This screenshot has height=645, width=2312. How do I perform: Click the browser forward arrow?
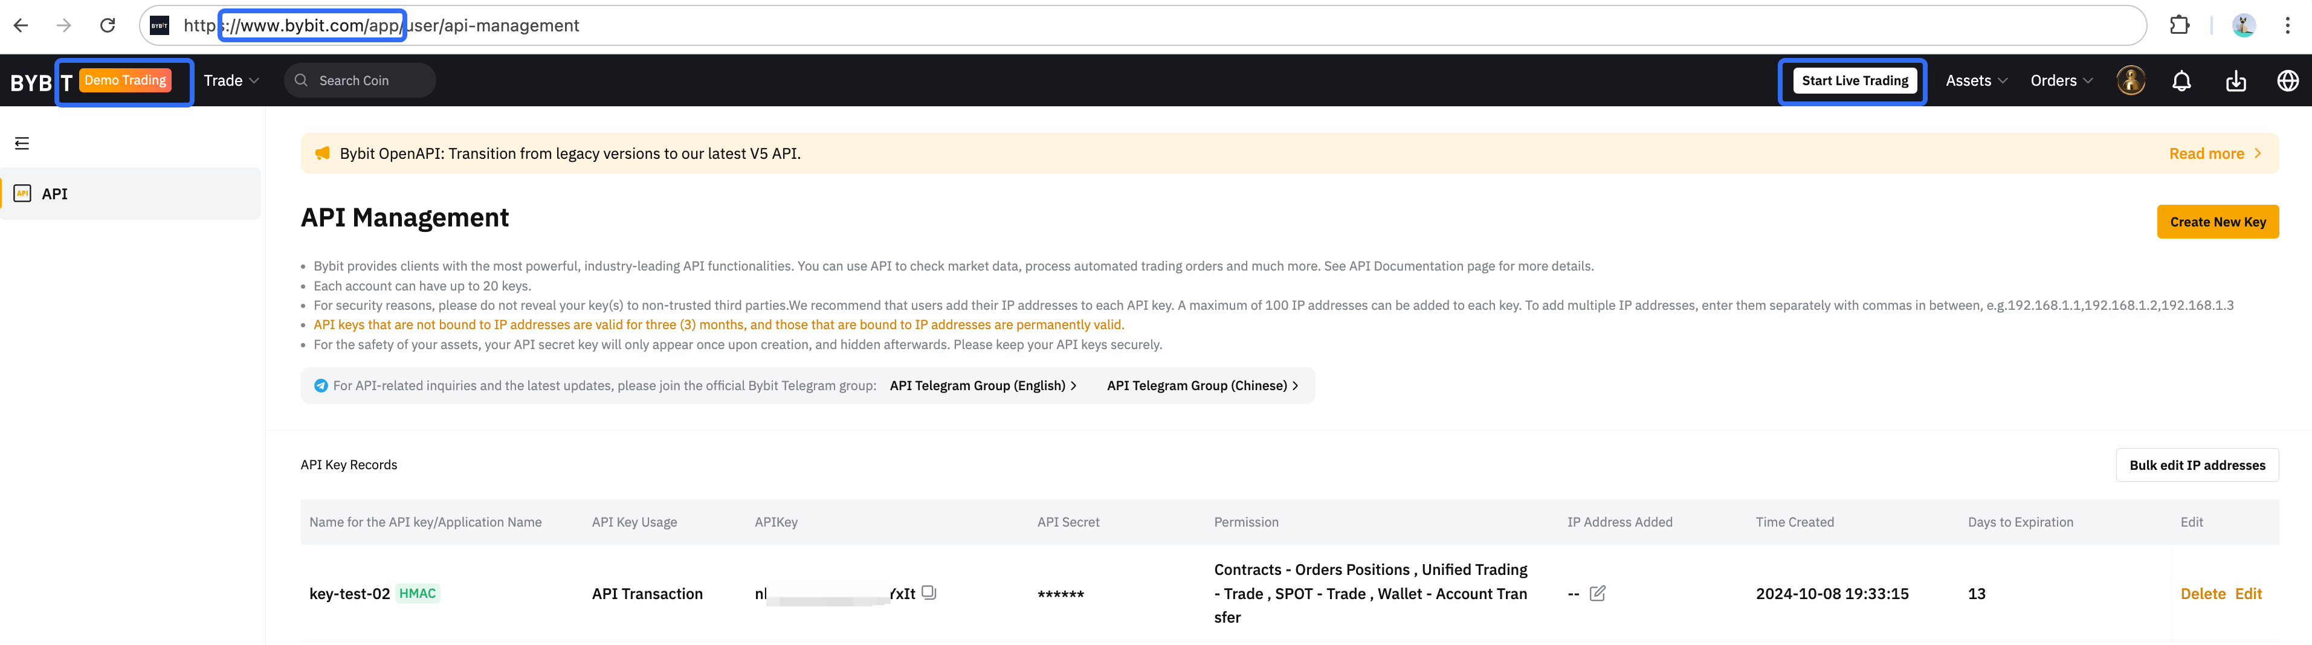tap(63, 25)
